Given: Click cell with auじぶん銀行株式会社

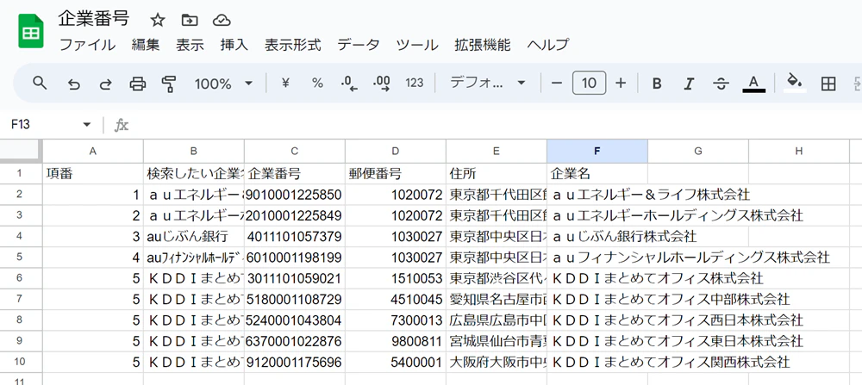Looking at the screenshot, I should pyautogui.click(x=597, y=236).
